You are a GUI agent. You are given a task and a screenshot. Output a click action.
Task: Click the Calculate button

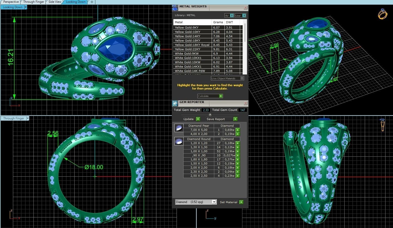tap(210, 96)
